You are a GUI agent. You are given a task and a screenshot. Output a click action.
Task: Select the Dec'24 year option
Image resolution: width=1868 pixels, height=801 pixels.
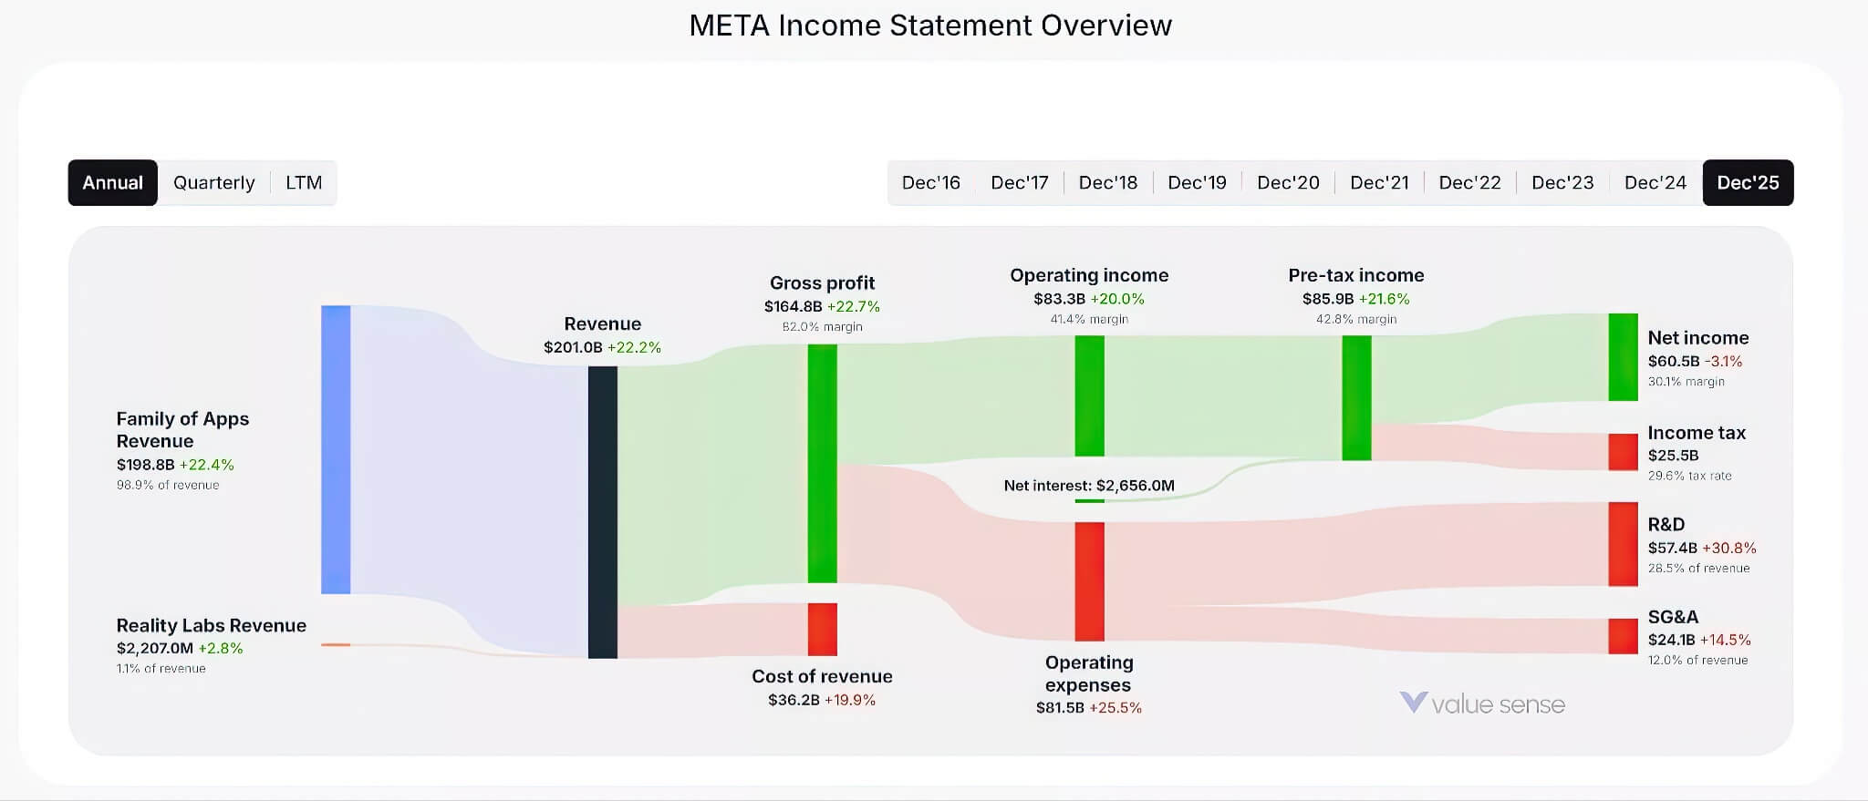click(x=1655, y=182)
